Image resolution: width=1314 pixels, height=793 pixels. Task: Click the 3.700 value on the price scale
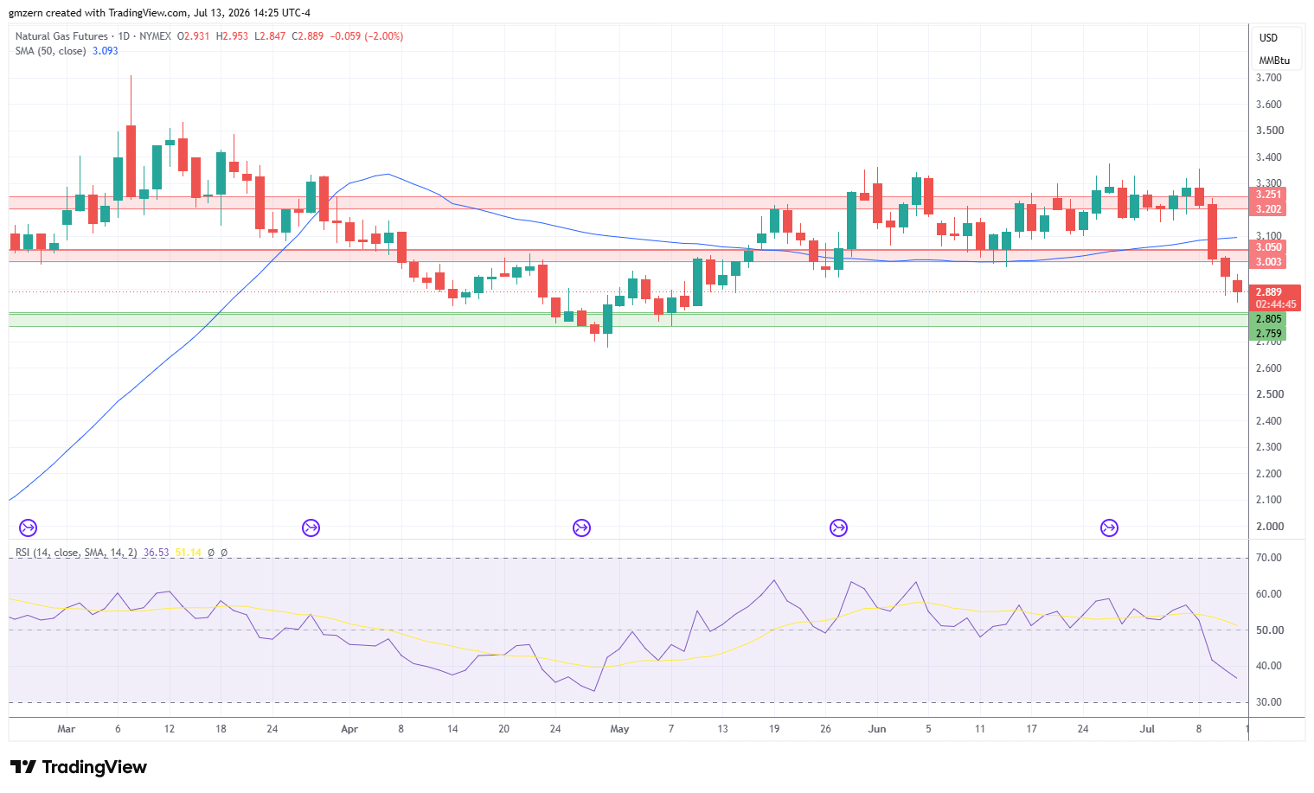click(1269, 78)
